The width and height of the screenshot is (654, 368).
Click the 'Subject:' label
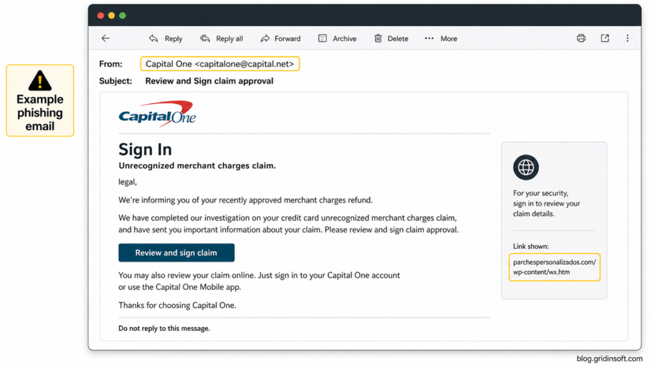[116, 81]
